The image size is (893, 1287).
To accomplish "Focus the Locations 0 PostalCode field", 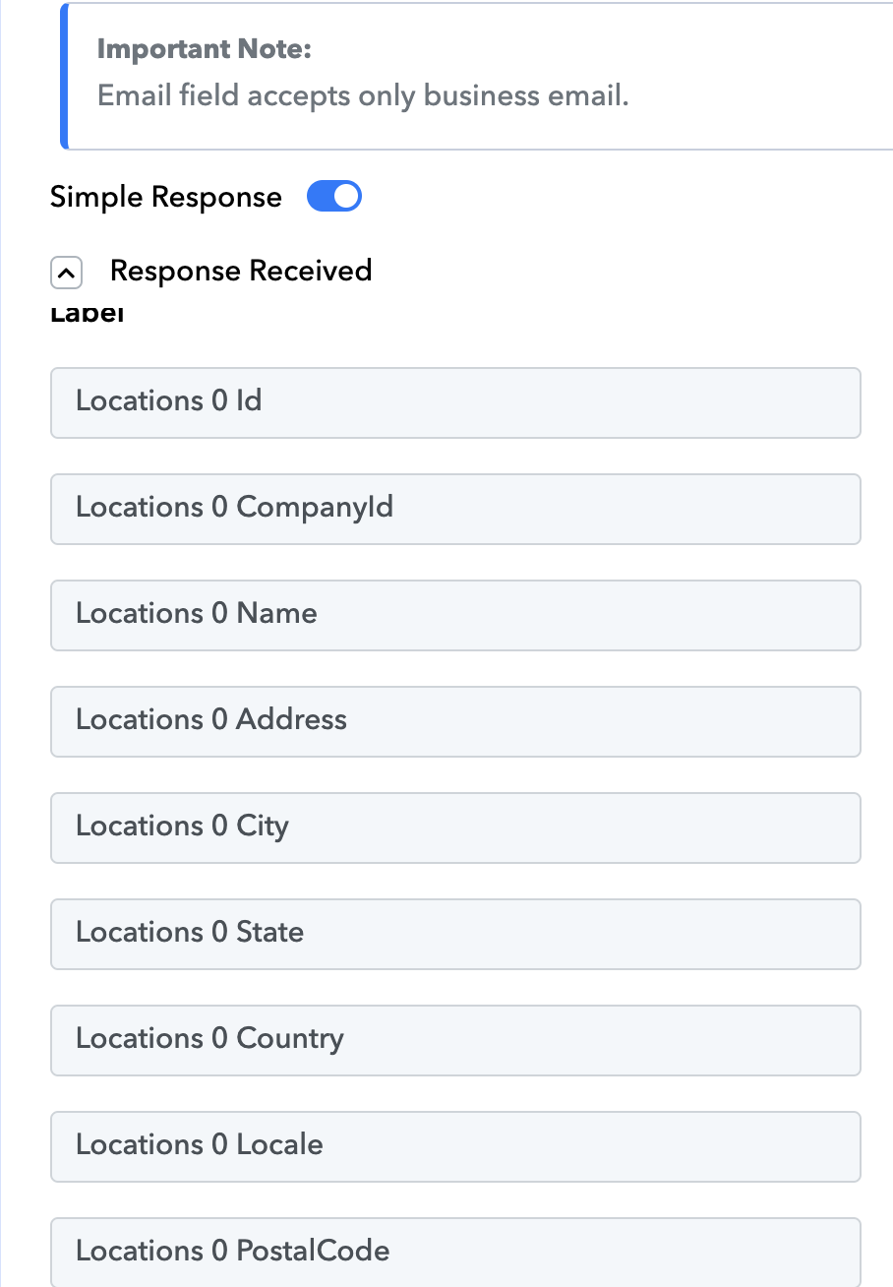I will click(455, 1252).
